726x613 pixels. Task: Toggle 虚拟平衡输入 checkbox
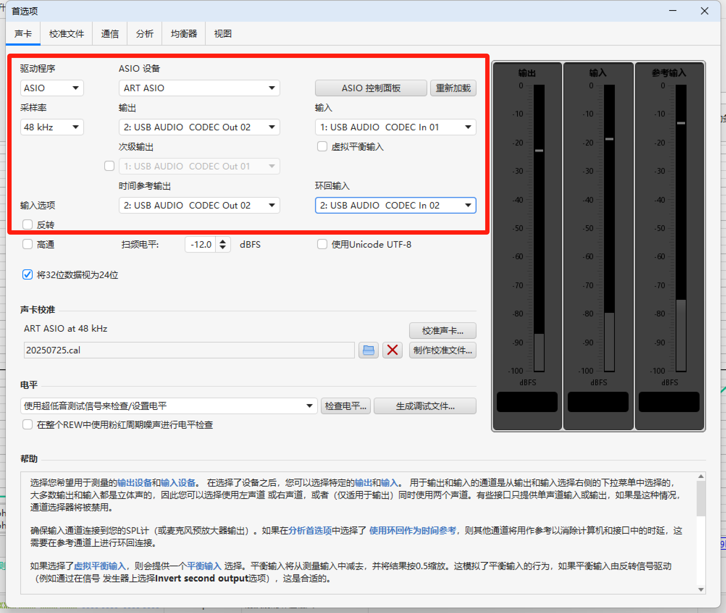[322, 146]
